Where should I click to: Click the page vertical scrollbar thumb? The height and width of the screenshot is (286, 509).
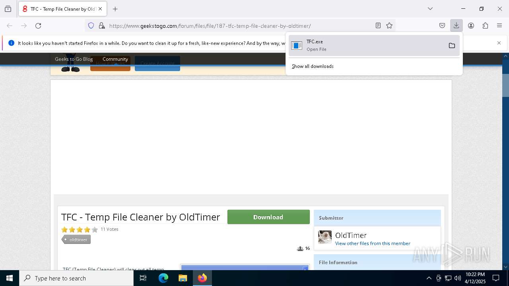505,85
